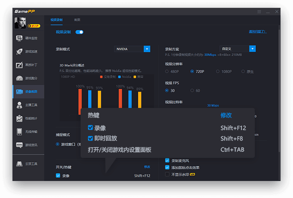Click VIP tag next to 不显示水印
The width and height of the screenshot is (293, 198).
192,175
